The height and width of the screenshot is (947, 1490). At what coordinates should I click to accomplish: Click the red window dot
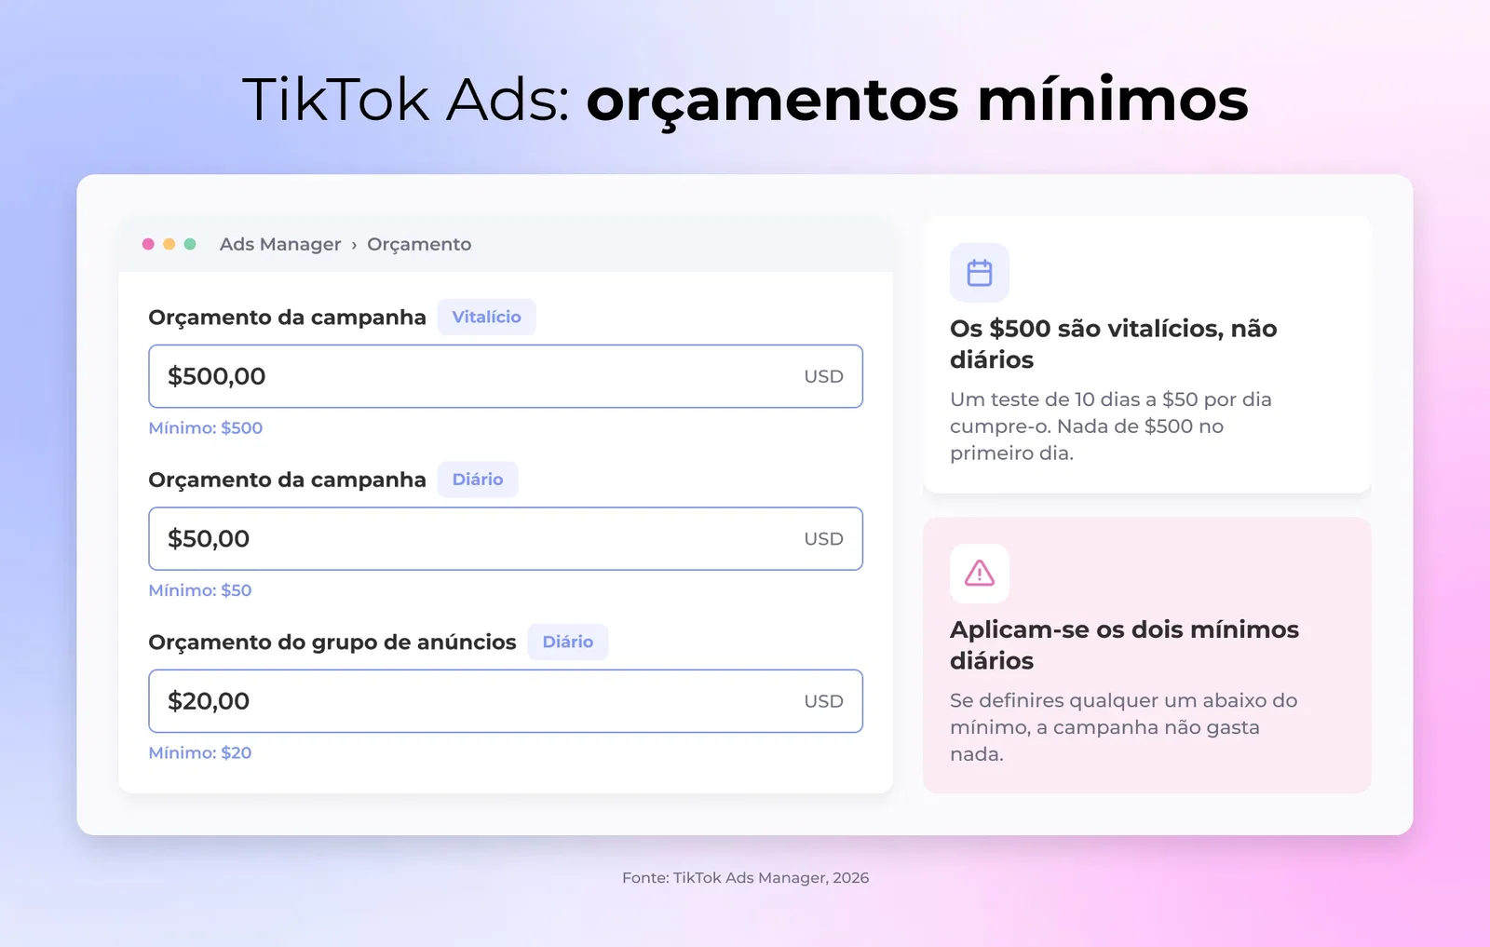tap(148, 244)
